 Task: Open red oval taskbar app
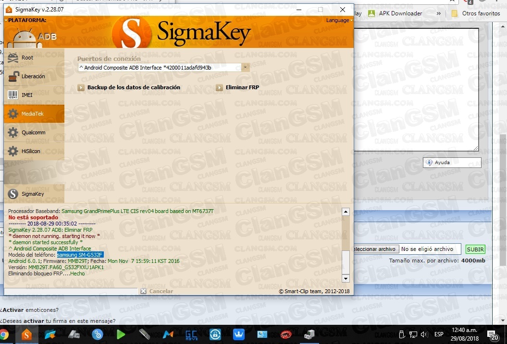click(x=286, y=334)
